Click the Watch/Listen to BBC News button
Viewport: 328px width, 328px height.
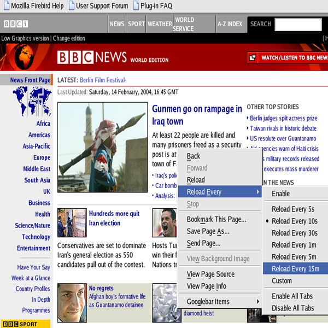(288, 57)
